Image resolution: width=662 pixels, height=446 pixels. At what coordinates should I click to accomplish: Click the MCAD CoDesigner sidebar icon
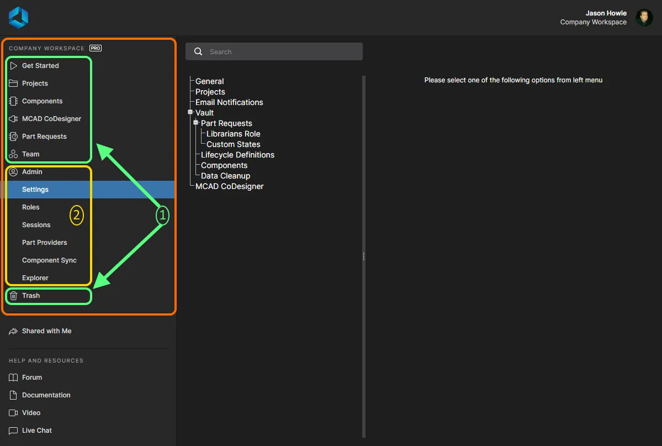click(x=14, y=119)
